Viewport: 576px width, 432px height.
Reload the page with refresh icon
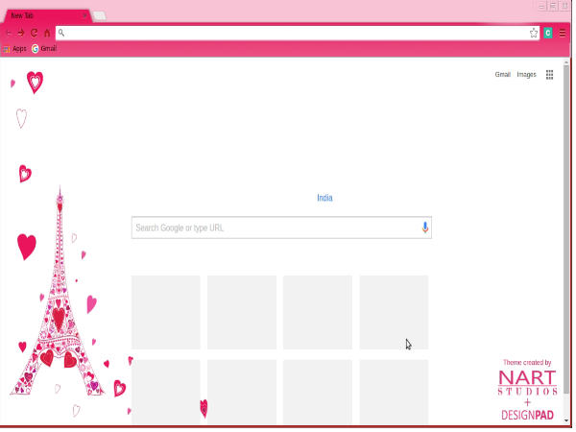[34, 33]
